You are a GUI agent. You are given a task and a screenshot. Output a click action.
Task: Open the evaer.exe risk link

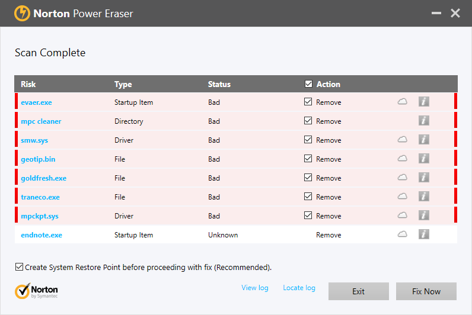36,102
